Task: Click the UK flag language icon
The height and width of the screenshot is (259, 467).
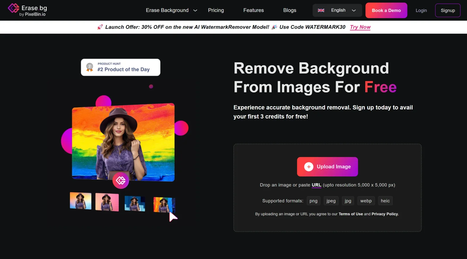Action: [321, 10]
